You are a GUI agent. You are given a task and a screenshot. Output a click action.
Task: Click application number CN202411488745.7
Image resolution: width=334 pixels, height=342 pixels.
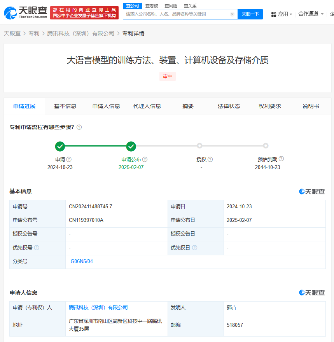(91, 206)
